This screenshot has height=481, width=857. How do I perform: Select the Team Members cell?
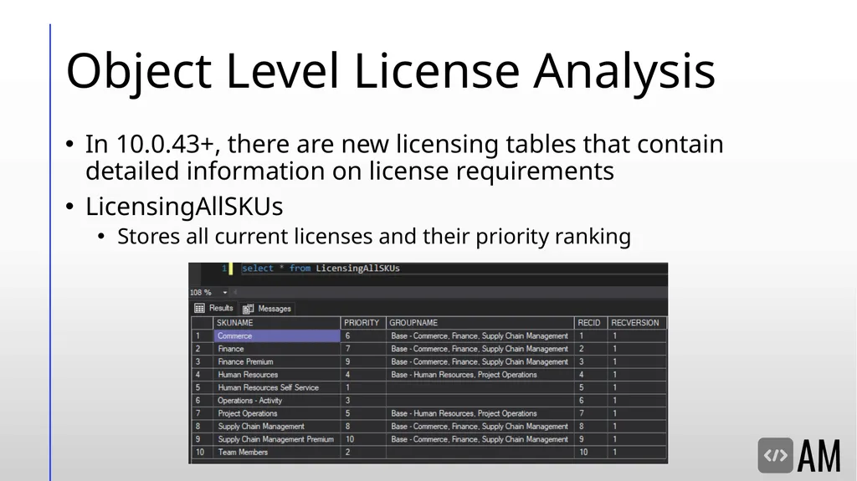(276, 452)
